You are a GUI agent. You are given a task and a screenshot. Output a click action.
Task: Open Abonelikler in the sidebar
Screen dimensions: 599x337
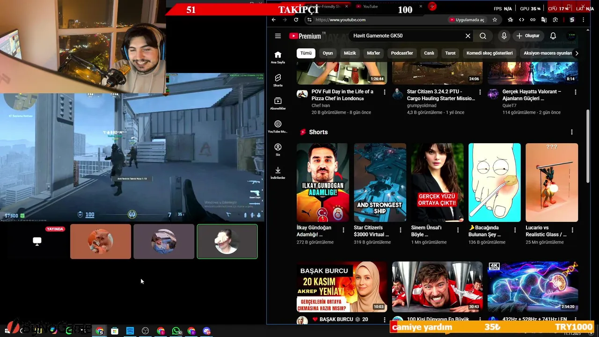coord(278,103)
